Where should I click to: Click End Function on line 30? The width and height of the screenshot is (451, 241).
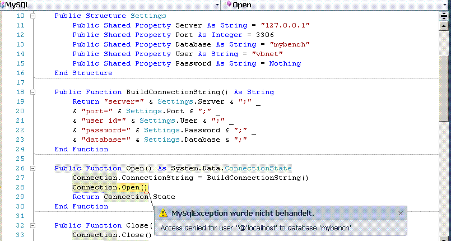(81, 206)
